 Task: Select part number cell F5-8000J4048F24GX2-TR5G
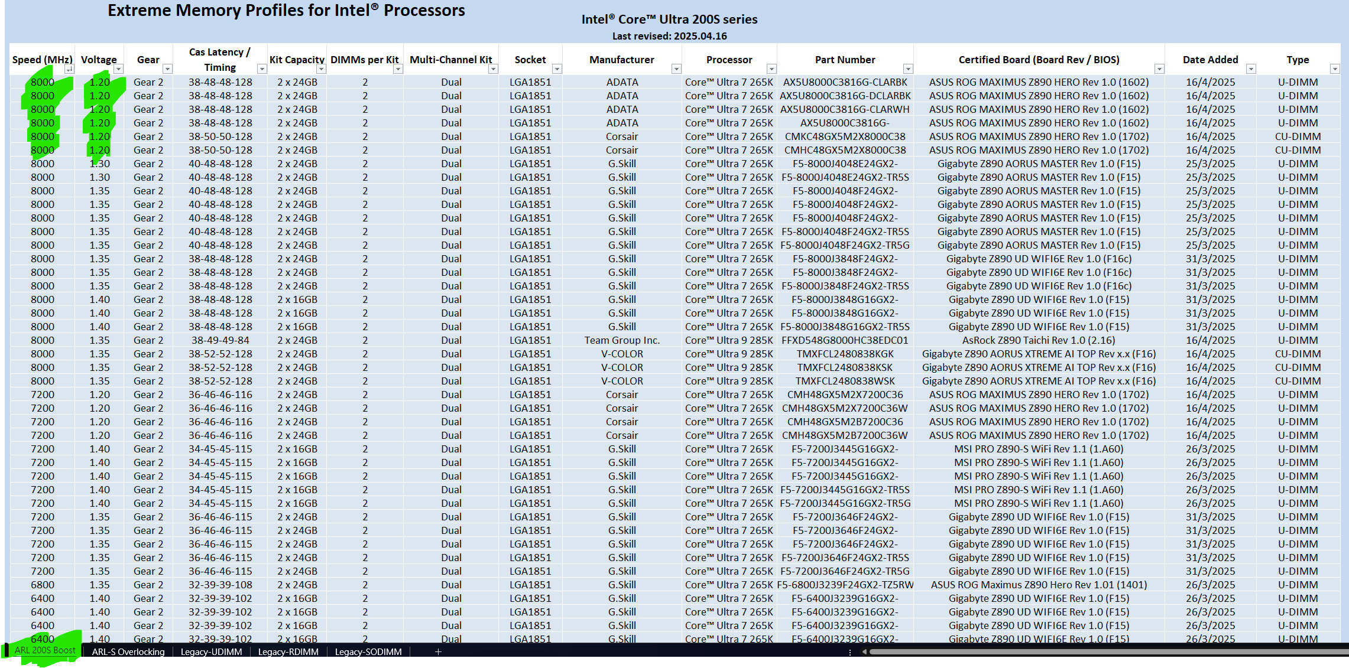845,245
